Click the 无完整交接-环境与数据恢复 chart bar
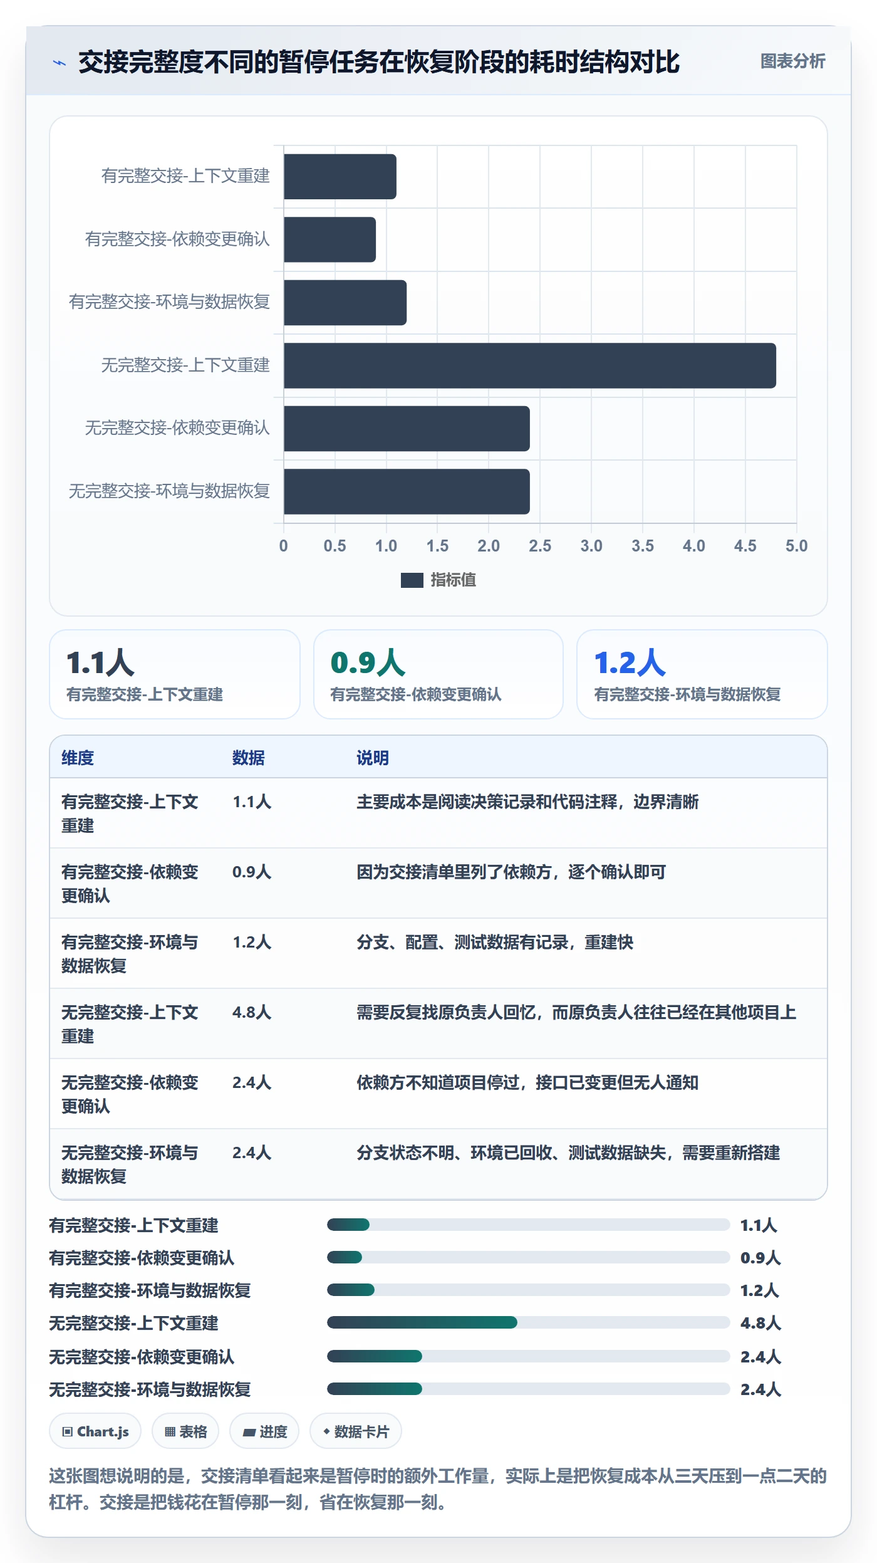This screenshot has width=877, height=1563. [x=407, y=492]
